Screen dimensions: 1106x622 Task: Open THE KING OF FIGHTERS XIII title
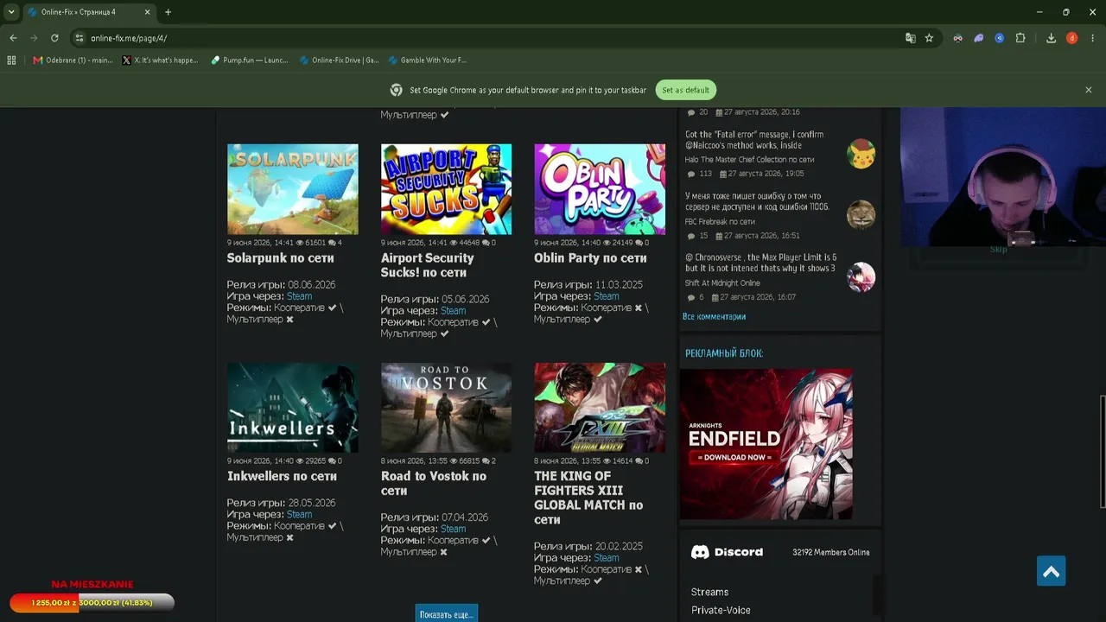pyautogui.click(x=588, y=498)
